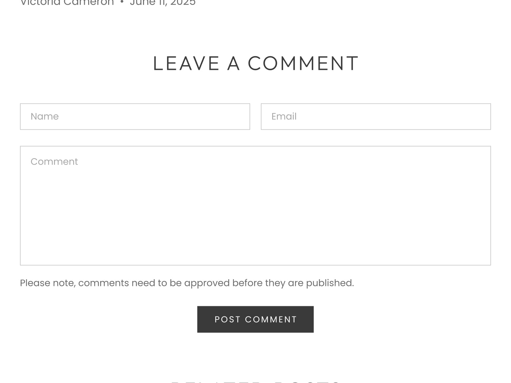This screenshot has width=511, height=383.
Task: Click the bullet separator between author and date
Action: click(x=122, y=3)
